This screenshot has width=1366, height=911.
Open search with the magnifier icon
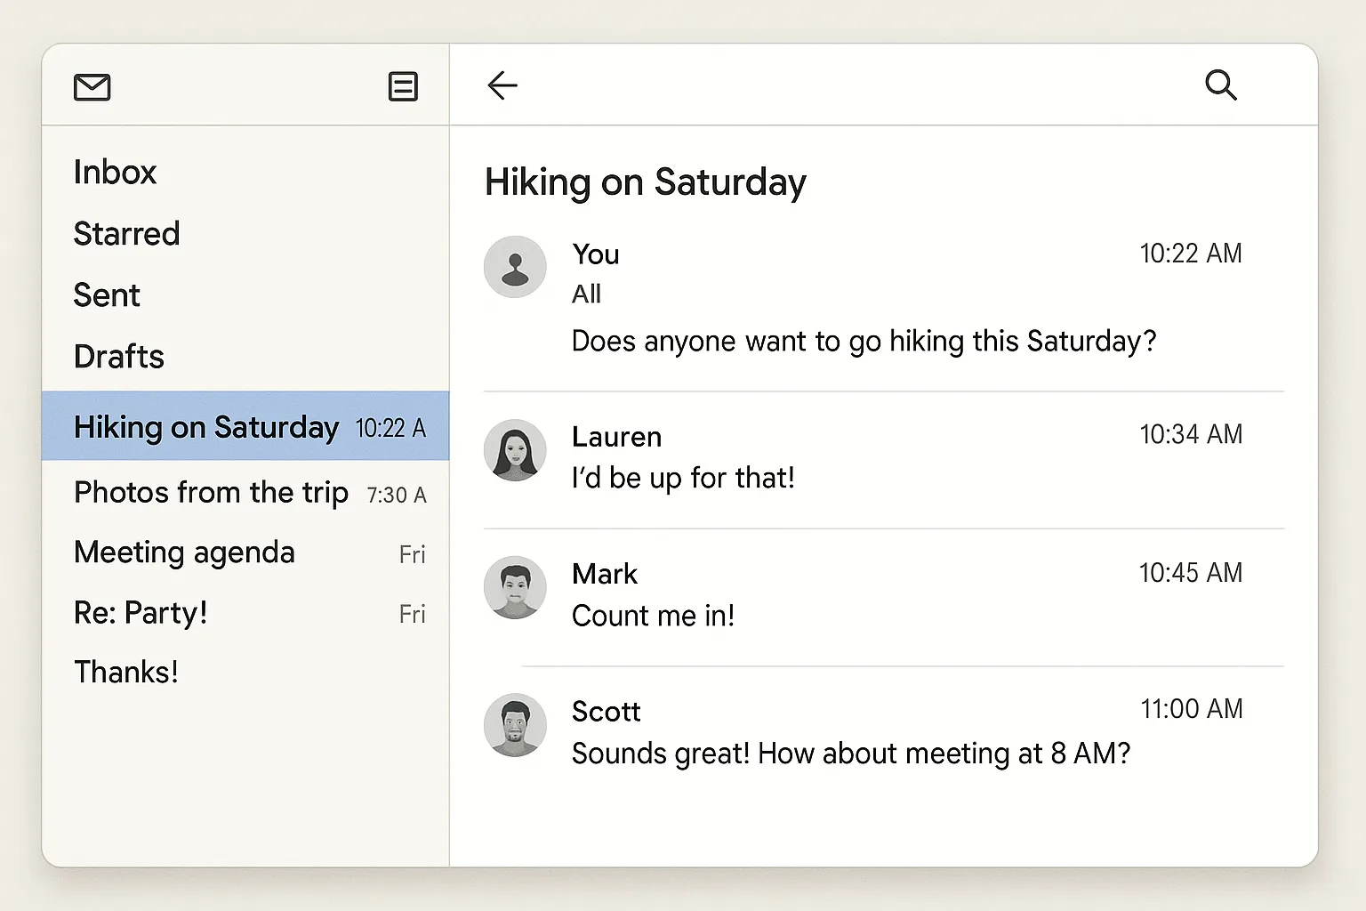[x=1221, y=85]
